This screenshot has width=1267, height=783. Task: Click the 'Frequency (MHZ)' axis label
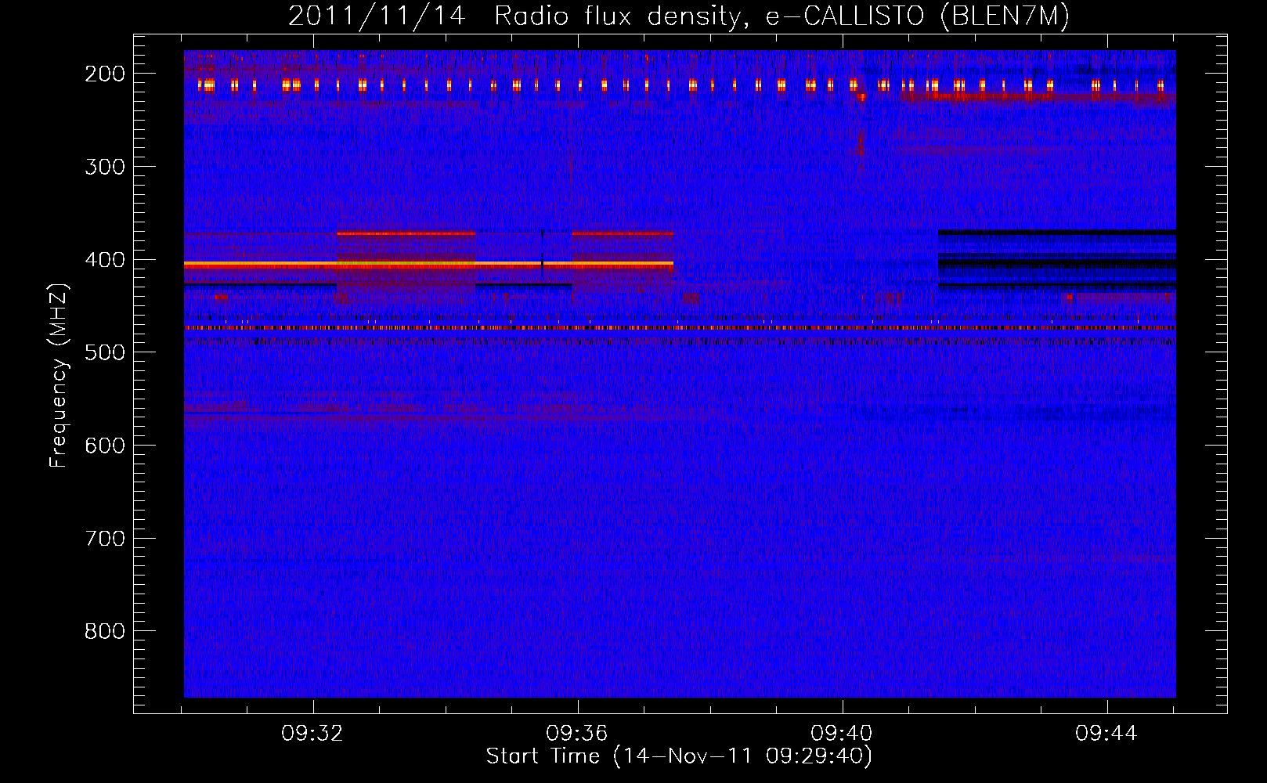[x=59, y=376]
